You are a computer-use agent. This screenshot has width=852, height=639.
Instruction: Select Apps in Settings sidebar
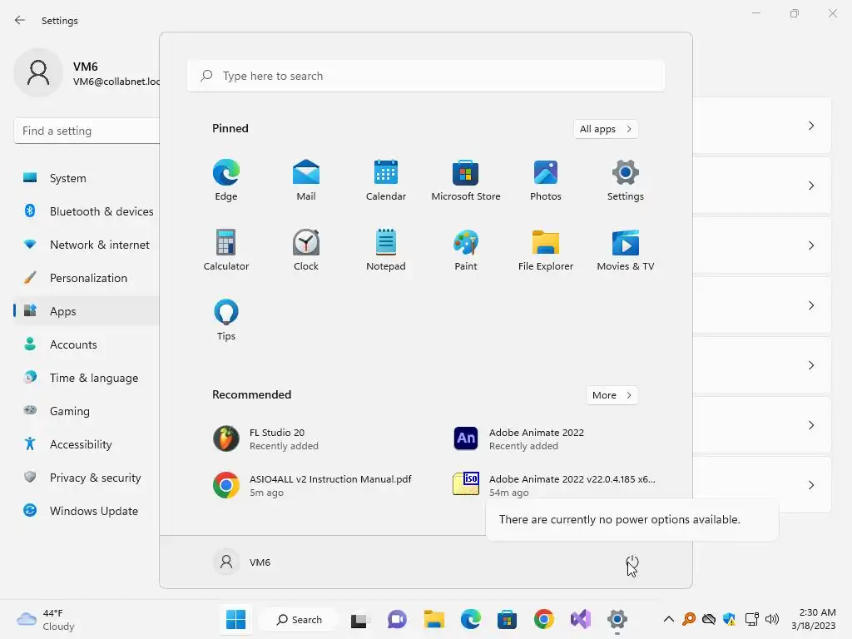point(87,311)
